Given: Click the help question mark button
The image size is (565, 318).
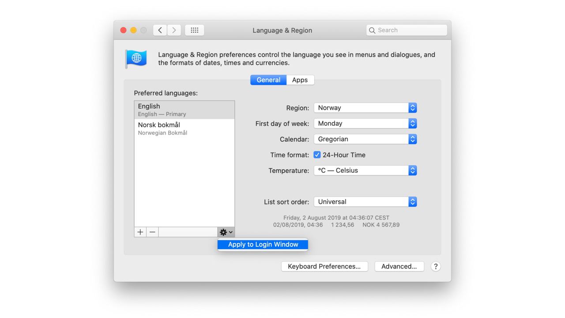Looking at the screenshot, I should (x=435, y=266).
